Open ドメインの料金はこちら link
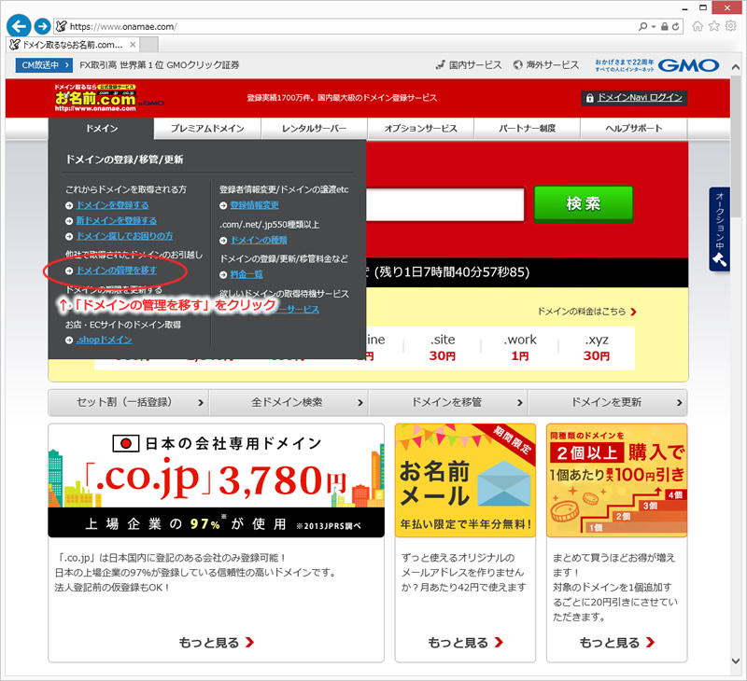 582,312
